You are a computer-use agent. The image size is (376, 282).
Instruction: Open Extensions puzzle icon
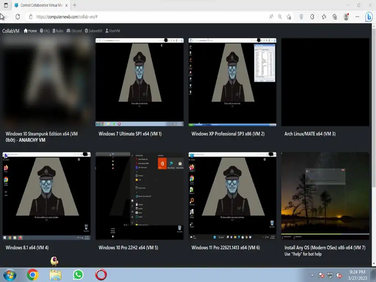(312, 17)
